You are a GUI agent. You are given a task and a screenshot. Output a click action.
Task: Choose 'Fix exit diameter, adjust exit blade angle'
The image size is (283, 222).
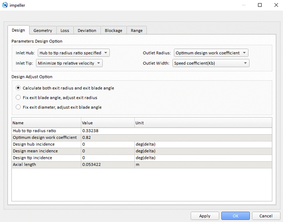(x=18, y=107)
